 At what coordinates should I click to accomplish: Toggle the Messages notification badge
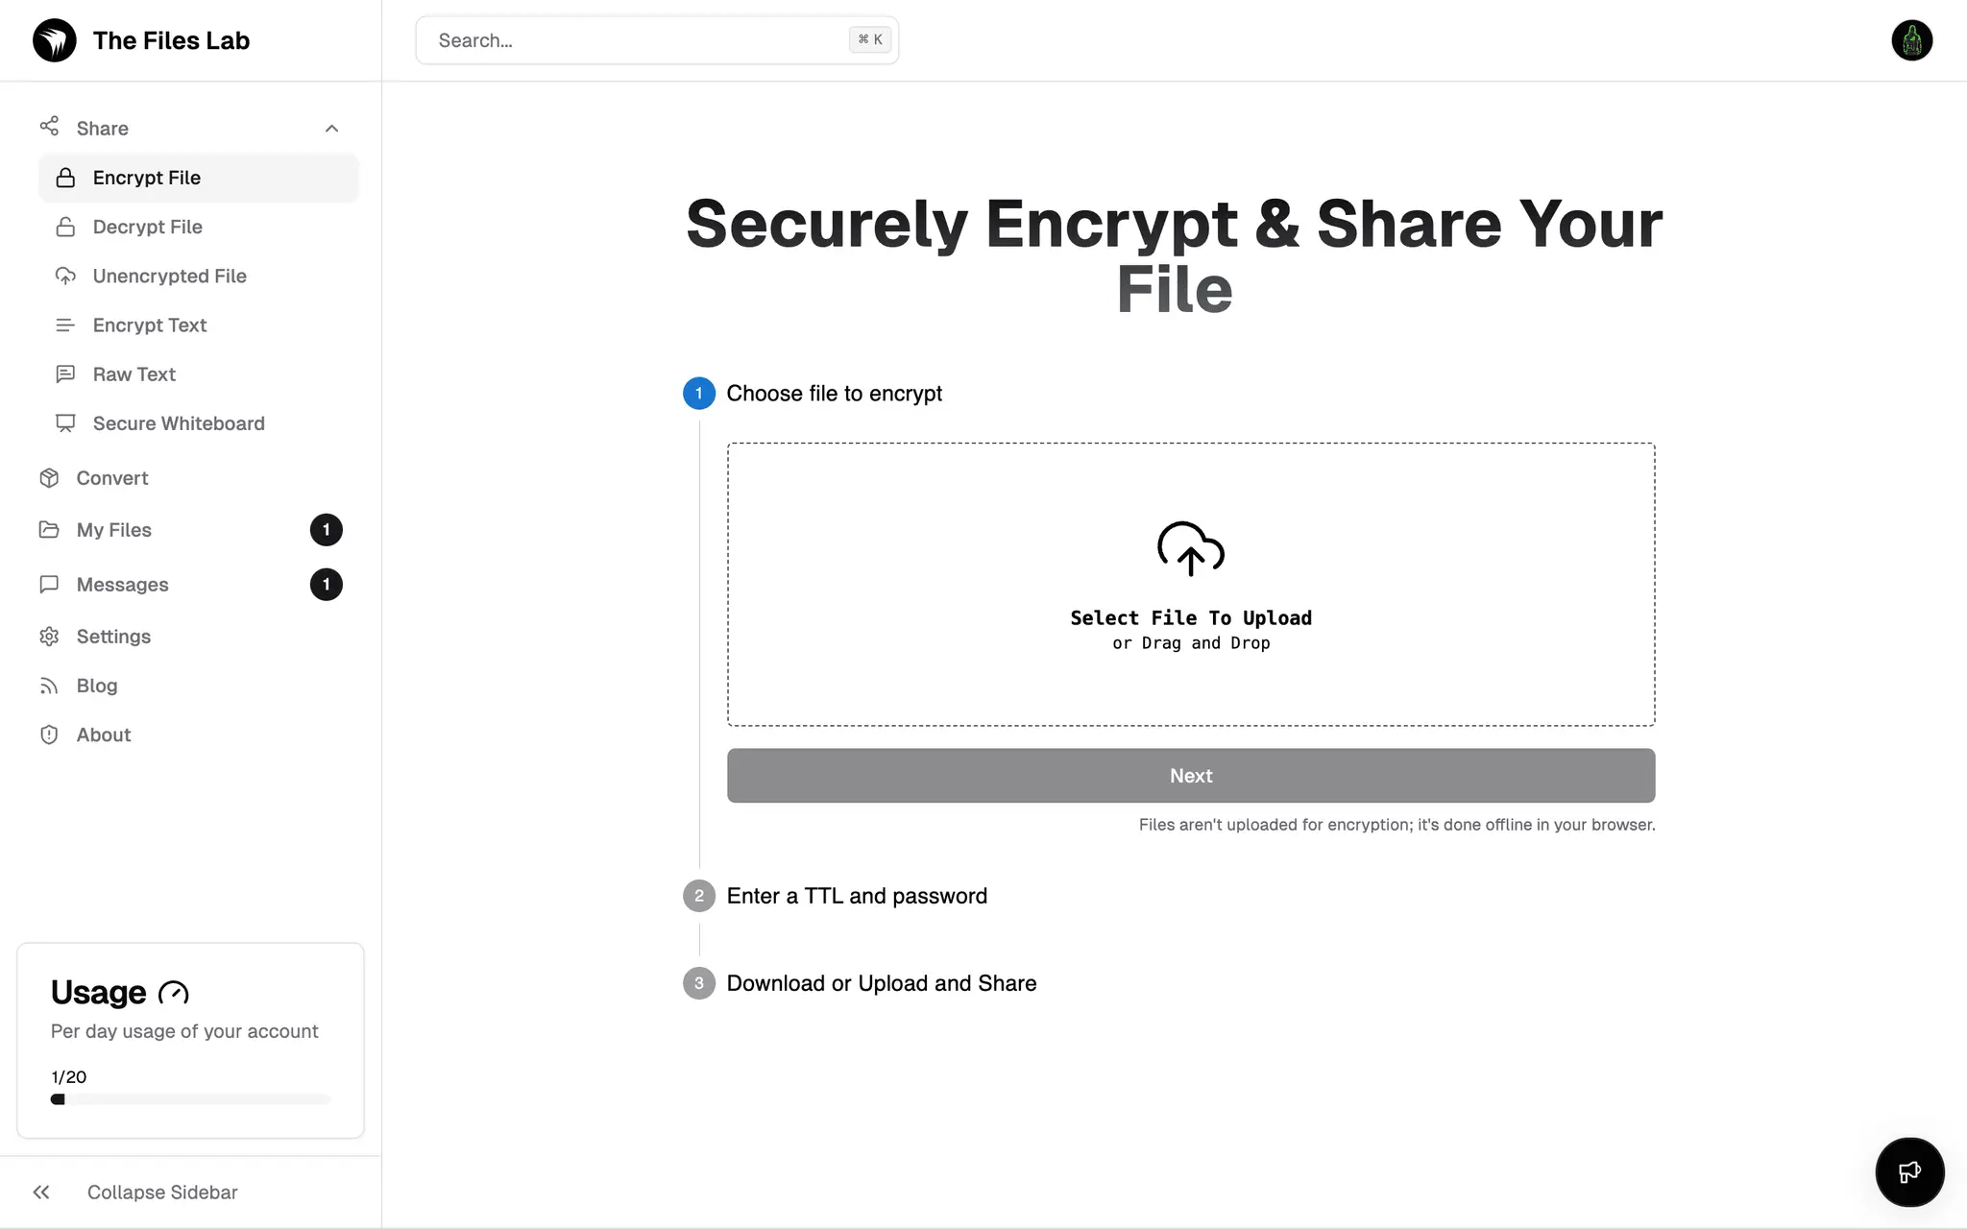326,584
